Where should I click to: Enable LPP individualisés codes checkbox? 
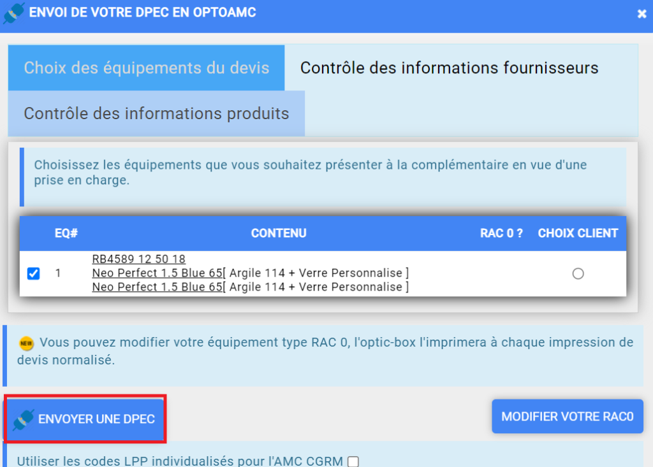353,461
